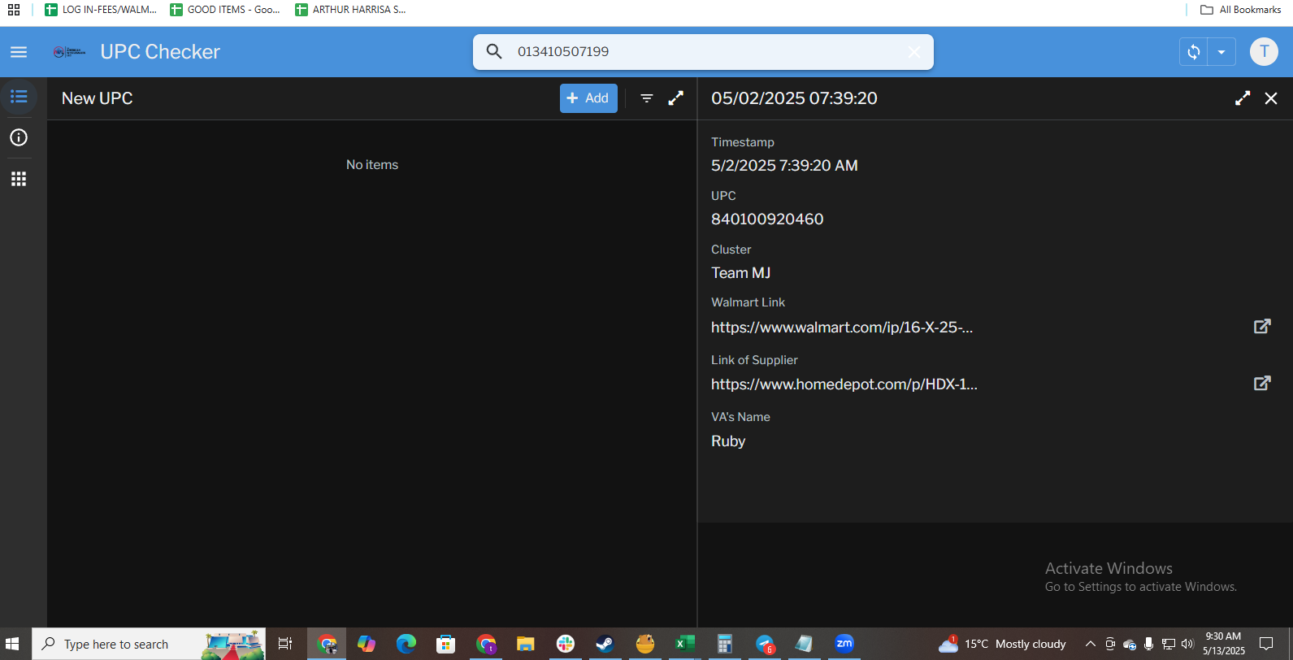Expand the sync options dropdown arrow

[1221, 52]
